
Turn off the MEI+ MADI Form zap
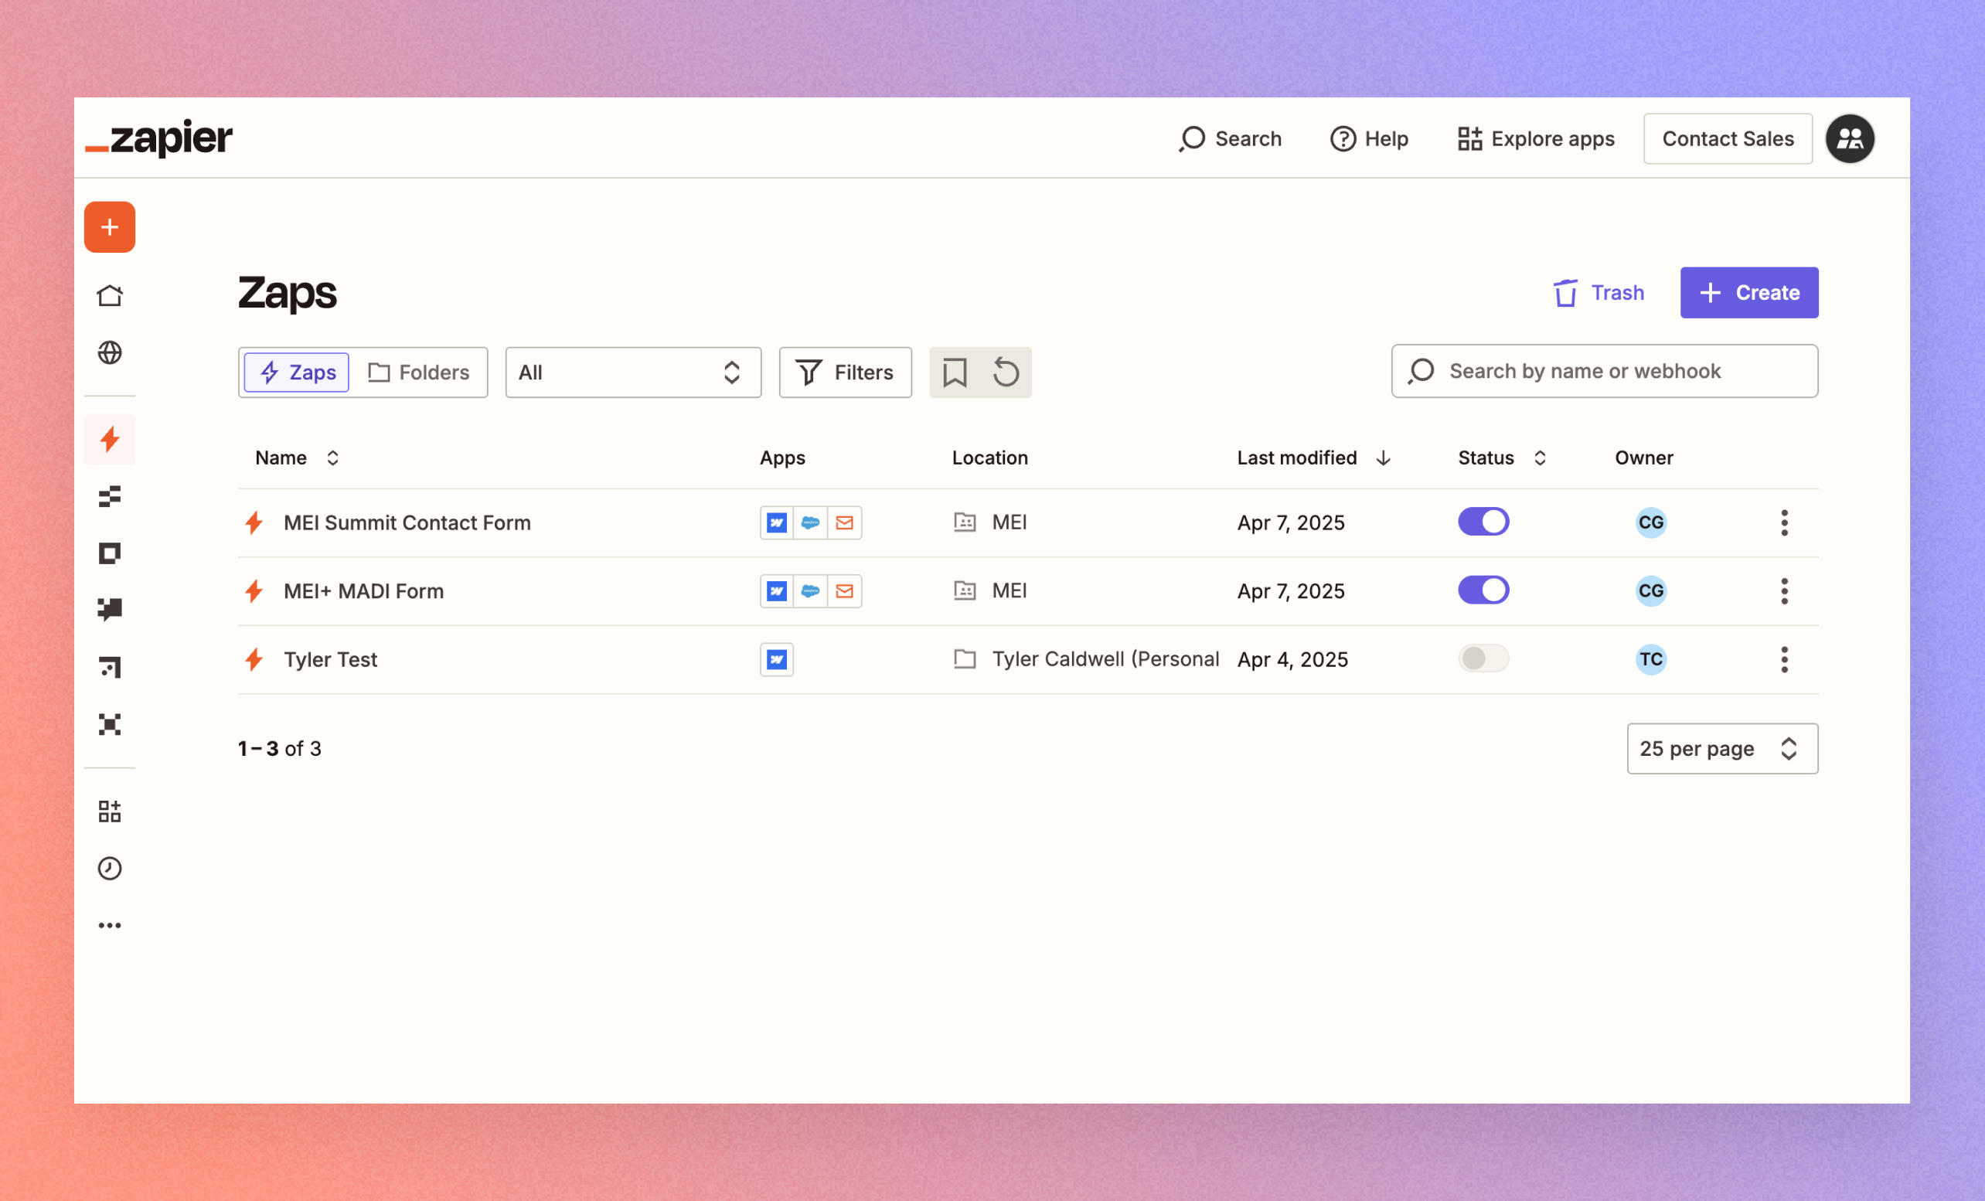1483,590
